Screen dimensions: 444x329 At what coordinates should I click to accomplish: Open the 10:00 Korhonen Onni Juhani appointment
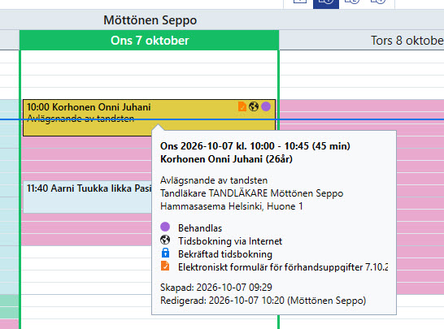point(149,118)
